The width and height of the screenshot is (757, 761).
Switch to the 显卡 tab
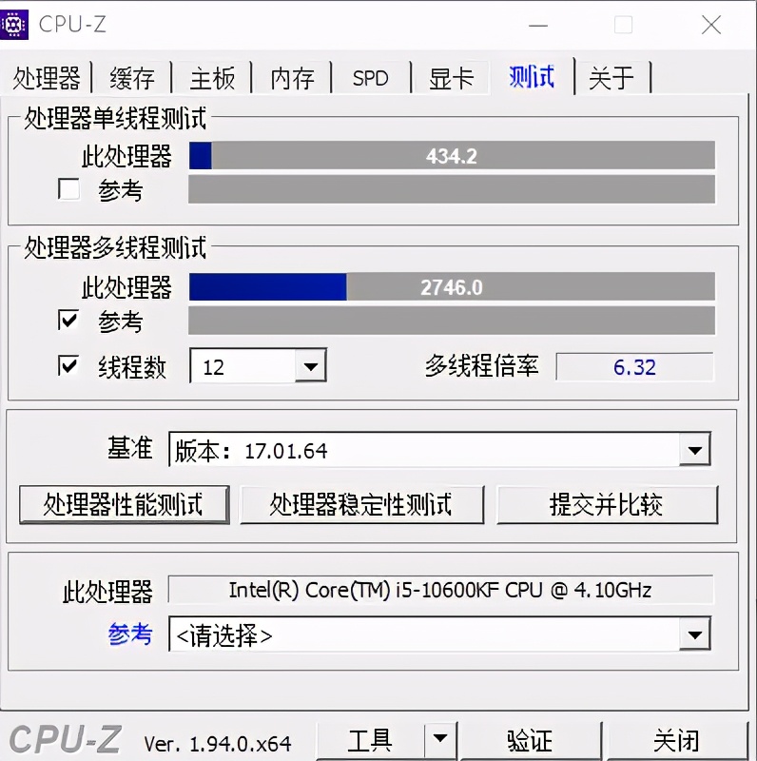pos(451,78)
